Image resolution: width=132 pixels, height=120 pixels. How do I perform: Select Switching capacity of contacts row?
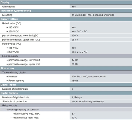66,109
